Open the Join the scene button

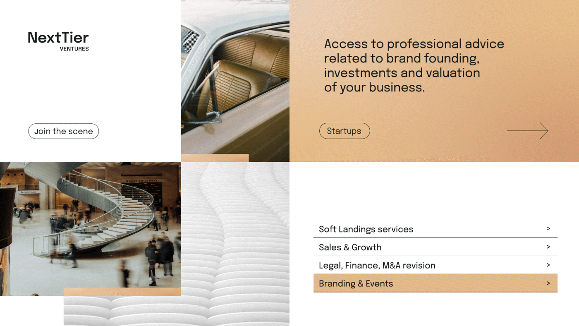pos(63,131)
